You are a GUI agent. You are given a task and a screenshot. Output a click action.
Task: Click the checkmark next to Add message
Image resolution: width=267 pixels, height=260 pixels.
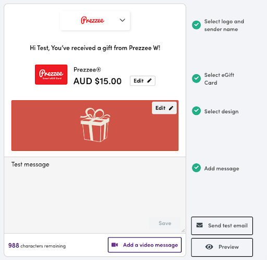(x=197, y=168)
